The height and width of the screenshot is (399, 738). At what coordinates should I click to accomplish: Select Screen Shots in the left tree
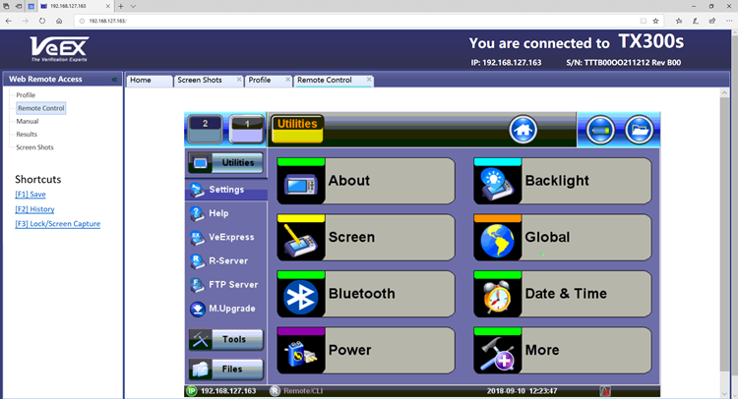click(34, 147)
